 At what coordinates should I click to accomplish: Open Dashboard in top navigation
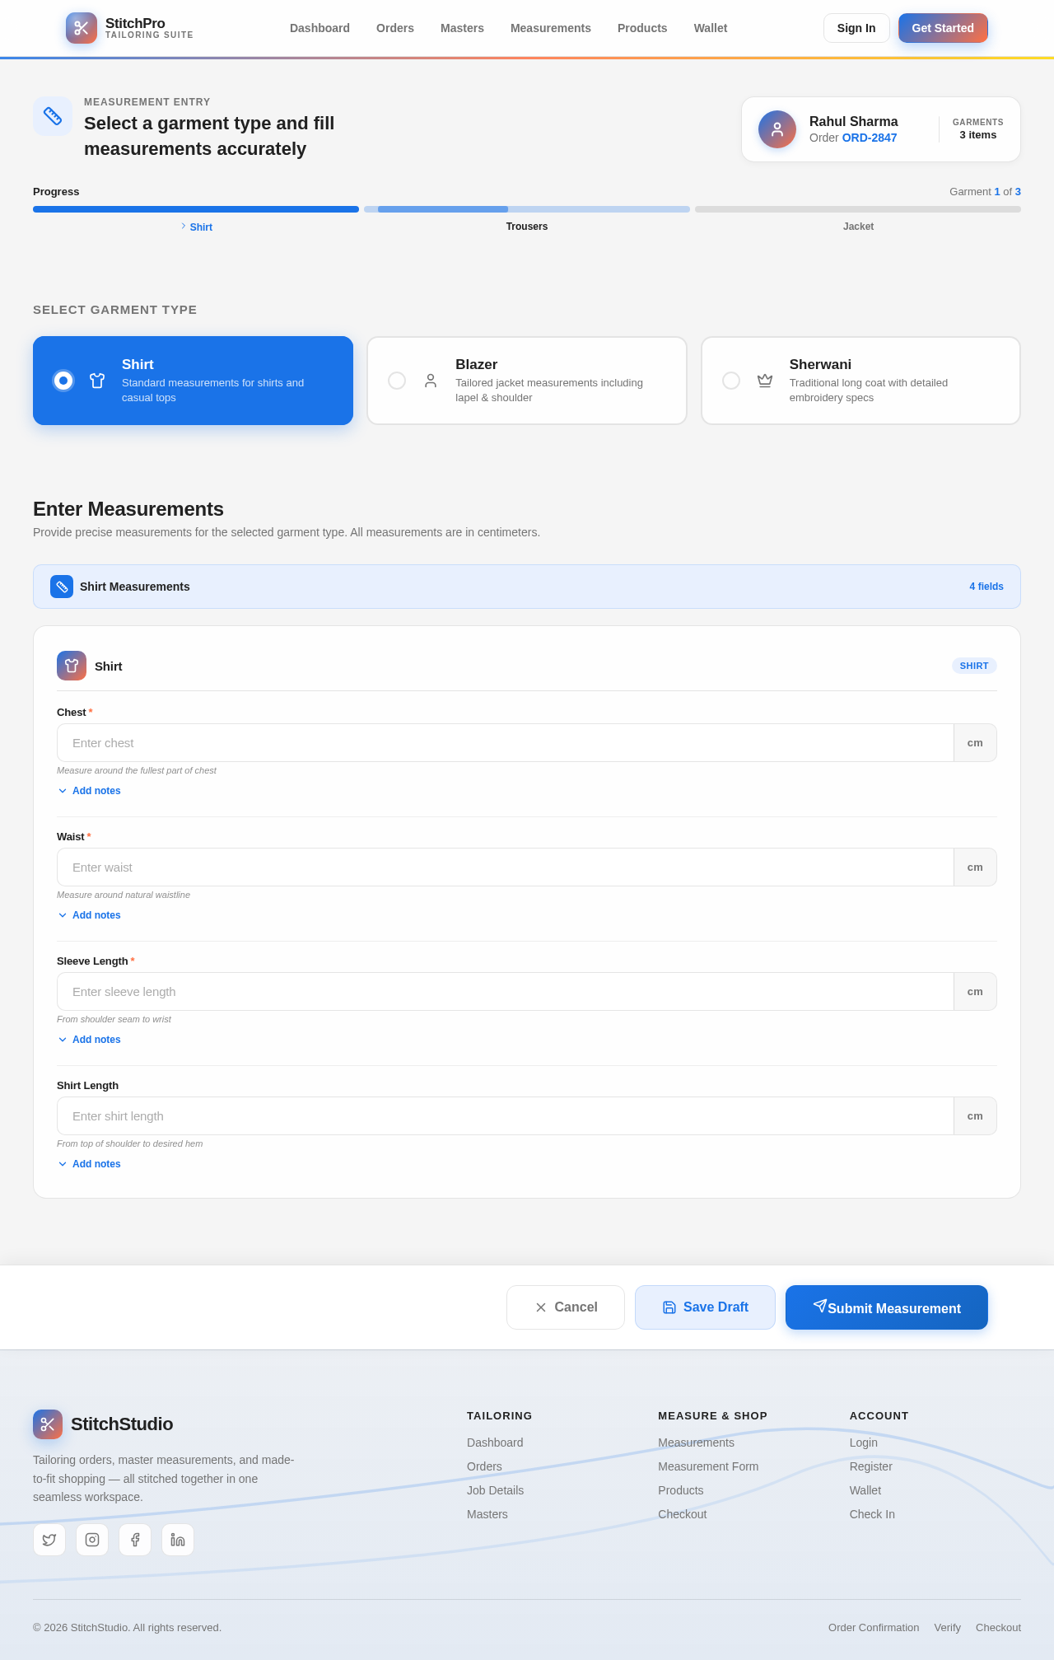tap(319, 28)
